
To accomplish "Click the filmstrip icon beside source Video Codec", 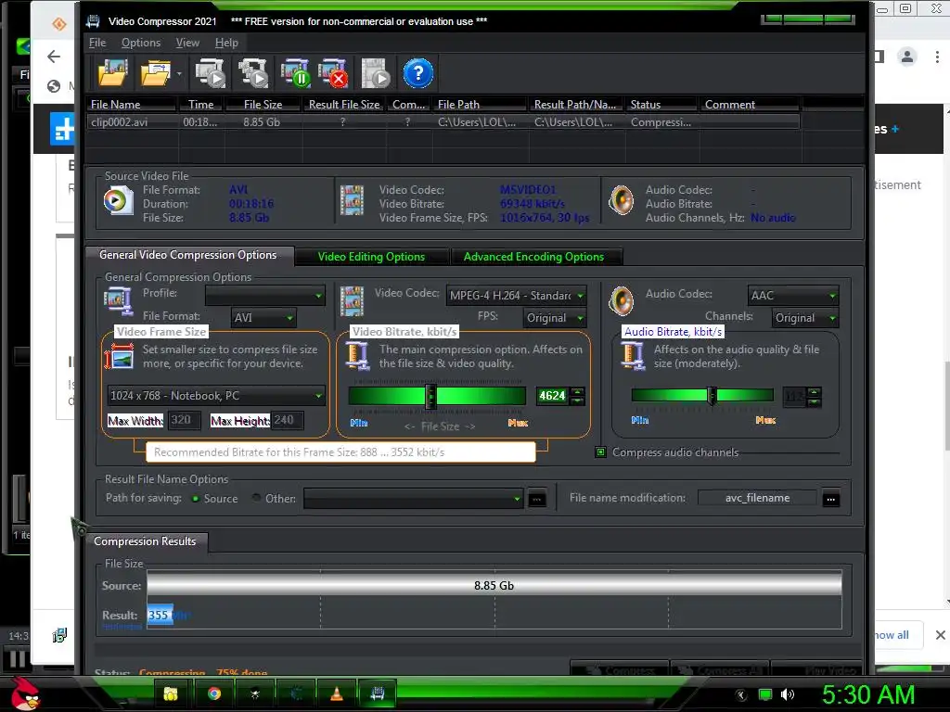I will click(352, 200).
